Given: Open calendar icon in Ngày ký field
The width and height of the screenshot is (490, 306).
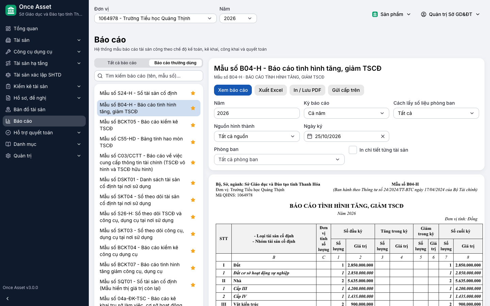Looking at the screenshot, I should pyautogui.click(x=310, y=136).
